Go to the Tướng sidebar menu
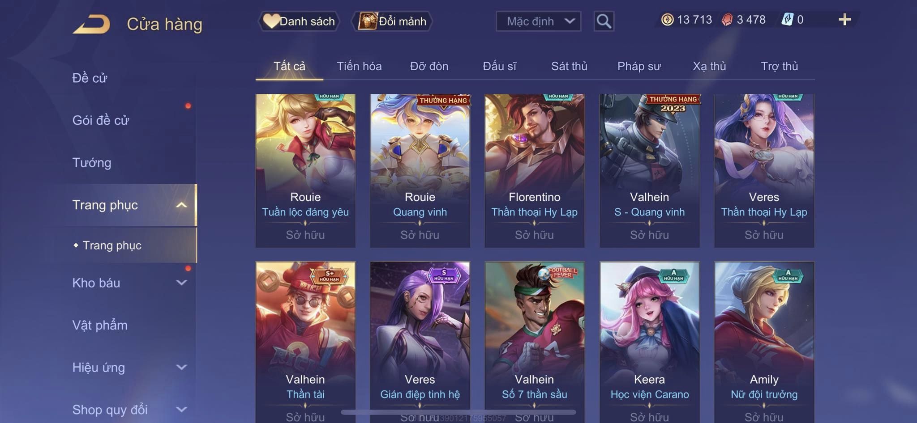 92,162
